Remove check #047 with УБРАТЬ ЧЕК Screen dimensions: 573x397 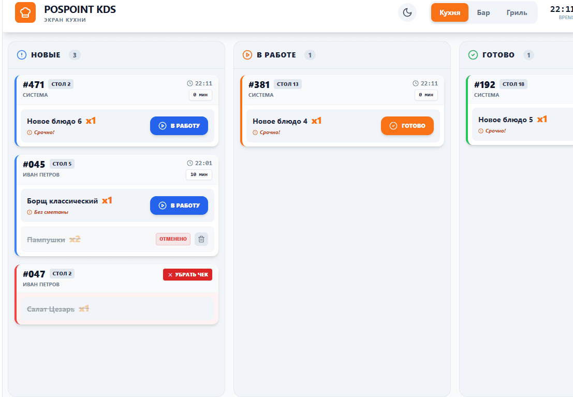pyautogui.click(x=187, y=274)
